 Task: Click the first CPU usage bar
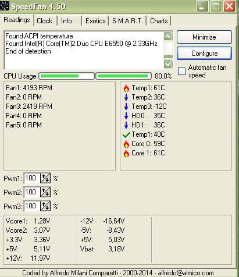point(67,76)
